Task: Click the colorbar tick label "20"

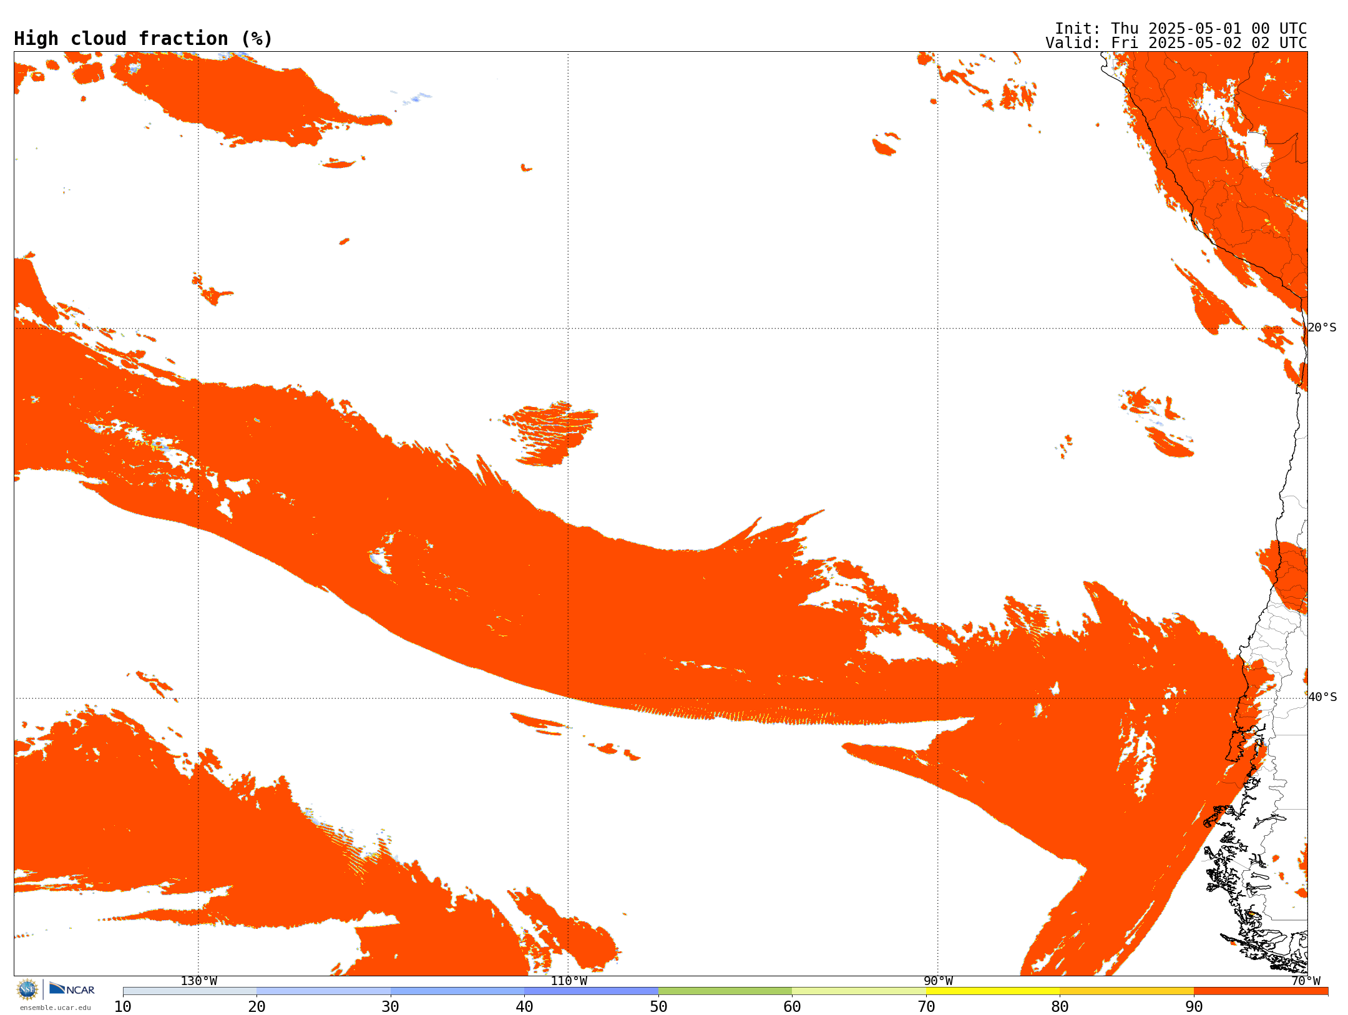Action: click(x=256, y=1007)
